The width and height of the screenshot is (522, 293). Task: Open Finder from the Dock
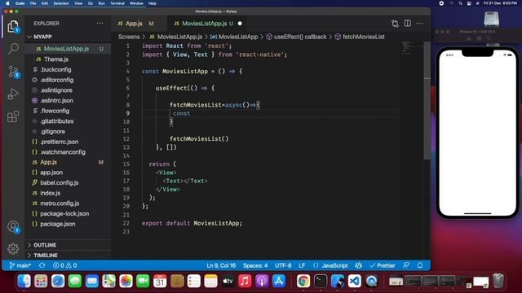(x=24, y=281)
